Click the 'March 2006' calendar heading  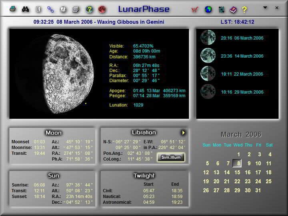241,134
